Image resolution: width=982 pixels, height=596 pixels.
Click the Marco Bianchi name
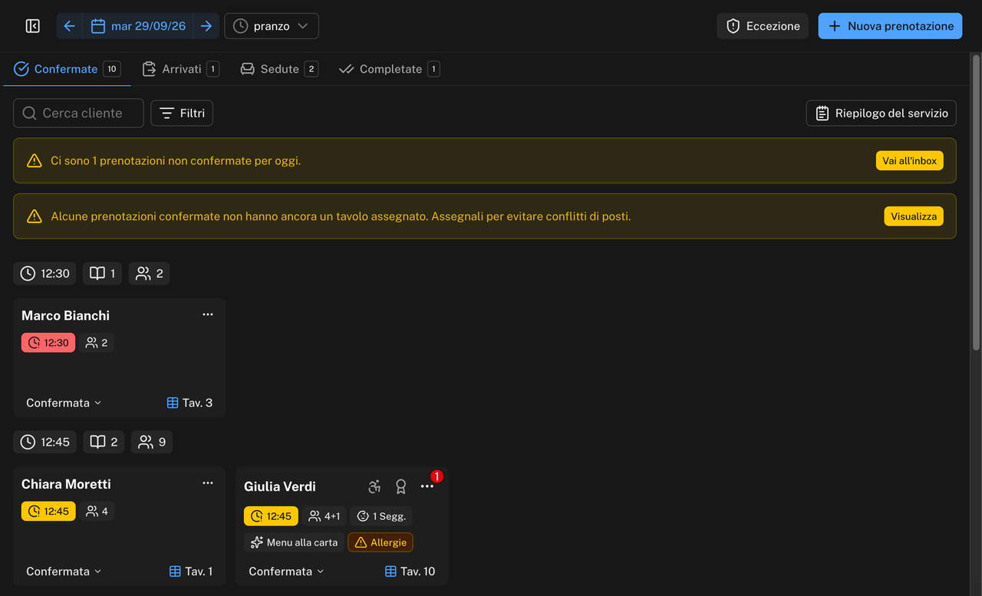tap(65, 315)
